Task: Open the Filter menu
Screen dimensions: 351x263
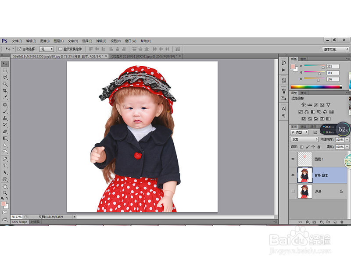Action: (x=101, y=41)
